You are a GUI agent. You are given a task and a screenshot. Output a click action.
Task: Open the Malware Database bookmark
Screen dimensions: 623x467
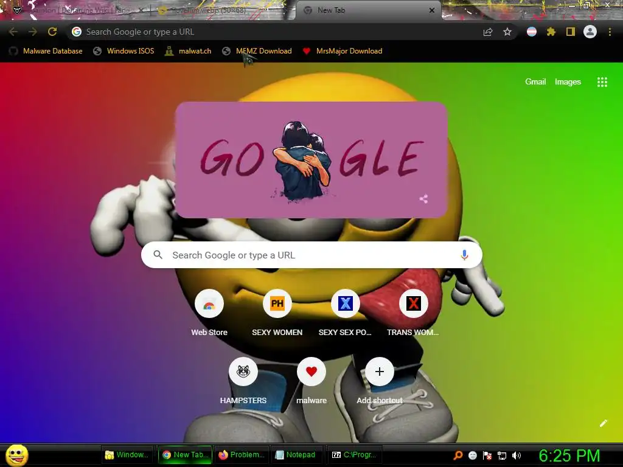click(46, 51)
